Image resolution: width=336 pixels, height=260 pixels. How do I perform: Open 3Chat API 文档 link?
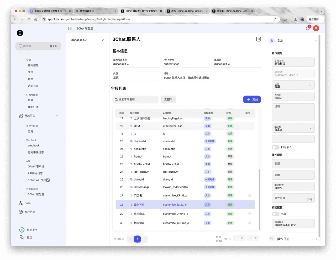click(x=39, y=180)
